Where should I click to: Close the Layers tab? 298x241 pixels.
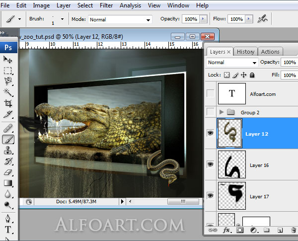[229, 52]
